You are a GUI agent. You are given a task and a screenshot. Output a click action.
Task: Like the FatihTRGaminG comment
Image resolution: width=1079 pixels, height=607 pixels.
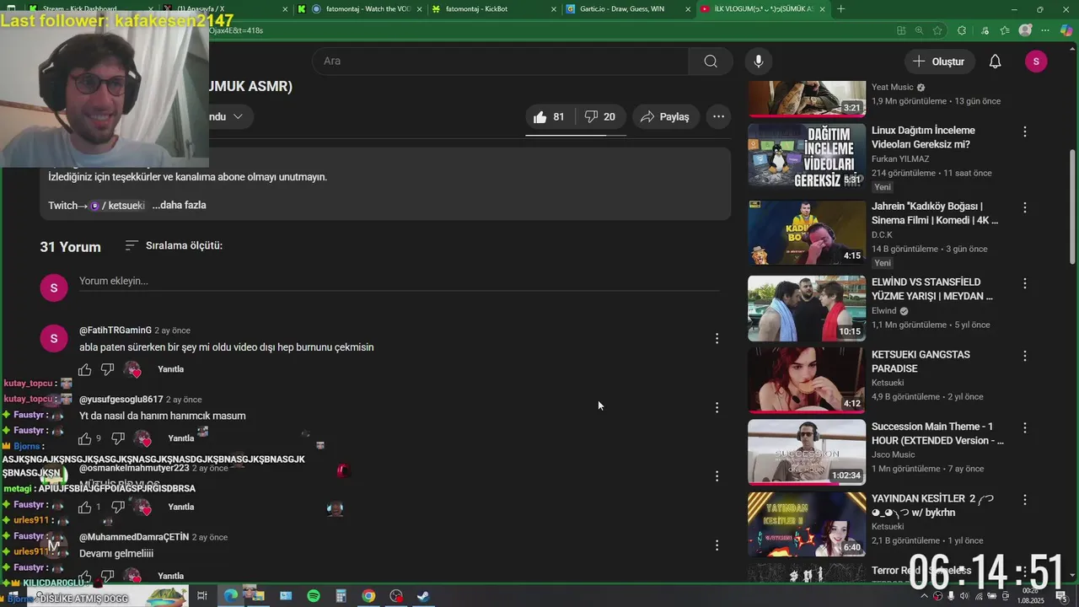(85, 369)
